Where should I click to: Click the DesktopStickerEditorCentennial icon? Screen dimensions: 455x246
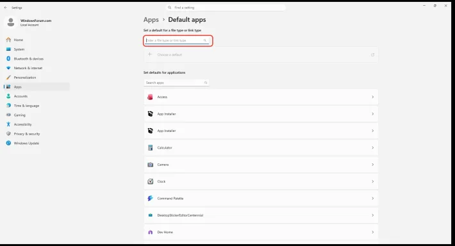(x=150, y=215)
